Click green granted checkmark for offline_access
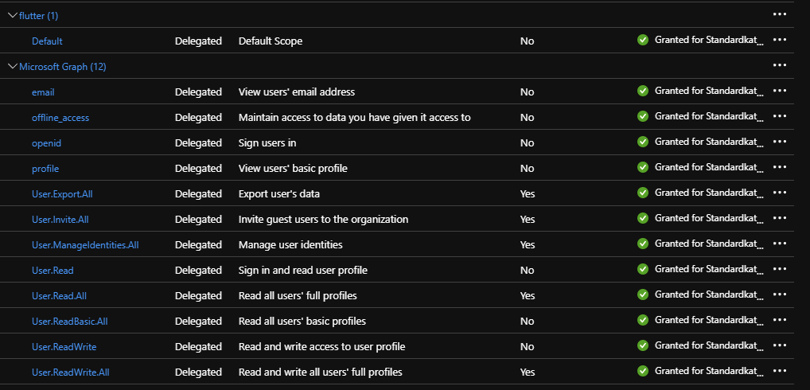 coord(643,116)
